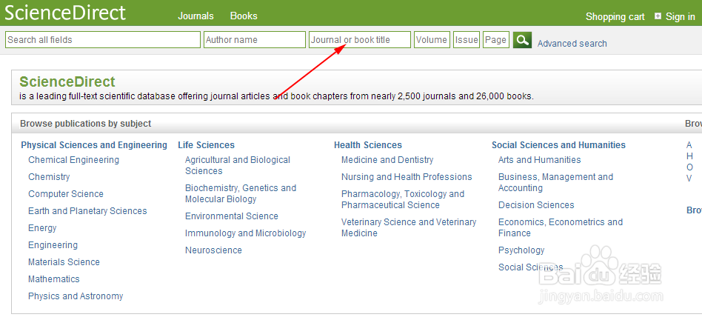Browse the Psychology subject link
Viewport: 702px width, 320px height.
[521, 250]
